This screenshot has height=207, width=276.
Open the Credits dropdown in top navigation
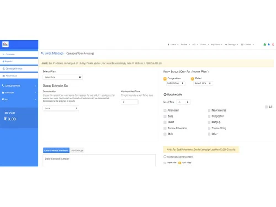pyautogui.click(x=247, y=45)
